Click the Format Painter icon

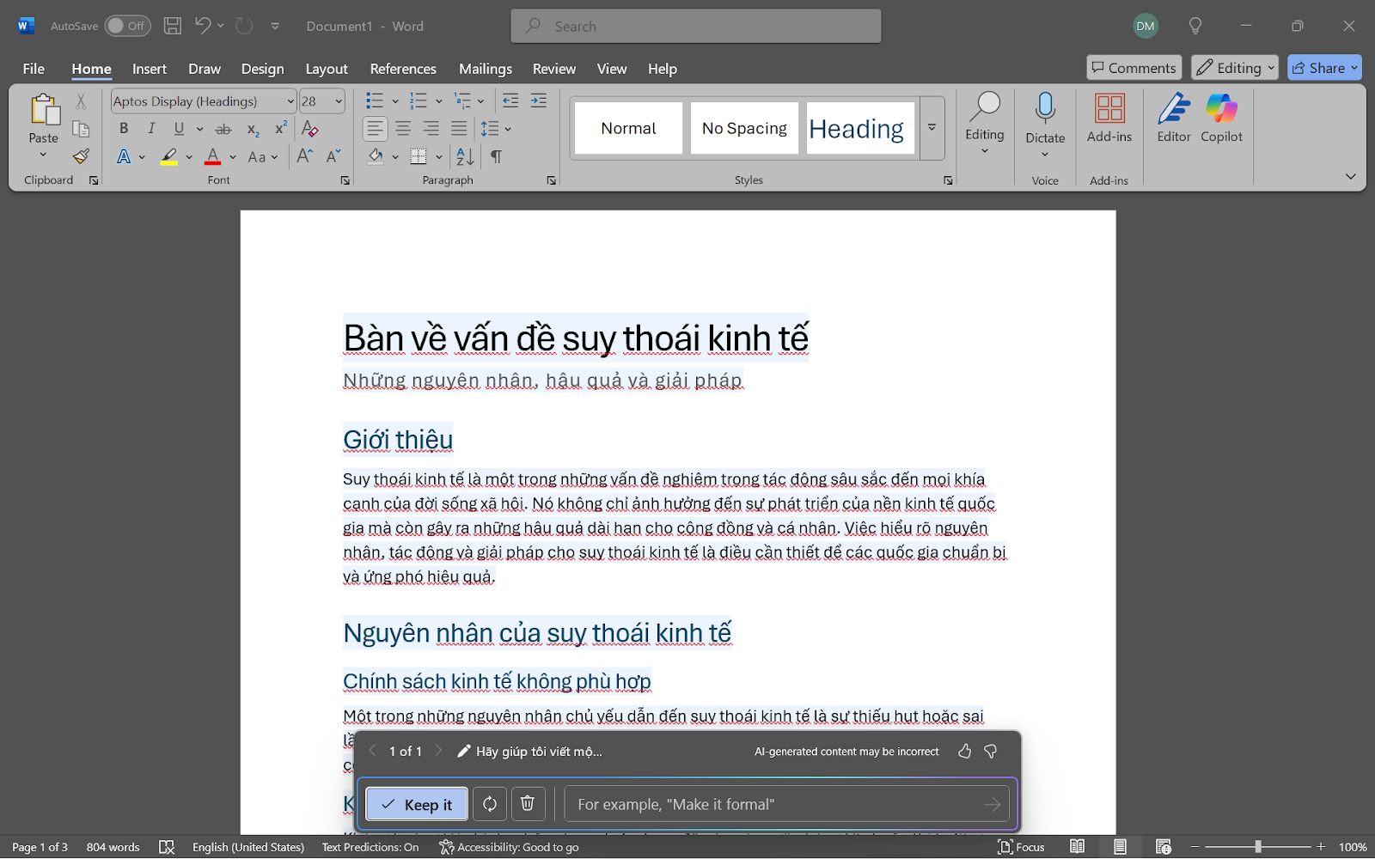(x=81, y=156)
